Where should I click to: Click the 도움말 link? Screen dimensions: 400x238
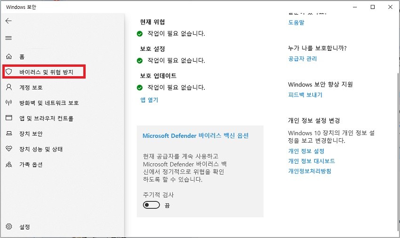pyautogui.click(x=296, y=23)
